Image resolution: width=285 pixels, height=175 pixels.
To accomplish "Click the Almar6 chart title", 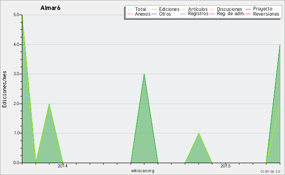I will pyautogui.click(x=50, y=8).
